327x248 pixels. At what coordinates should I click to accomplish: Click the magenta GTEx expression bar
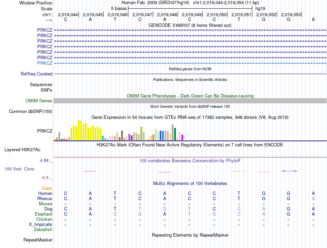pos(182,137)
